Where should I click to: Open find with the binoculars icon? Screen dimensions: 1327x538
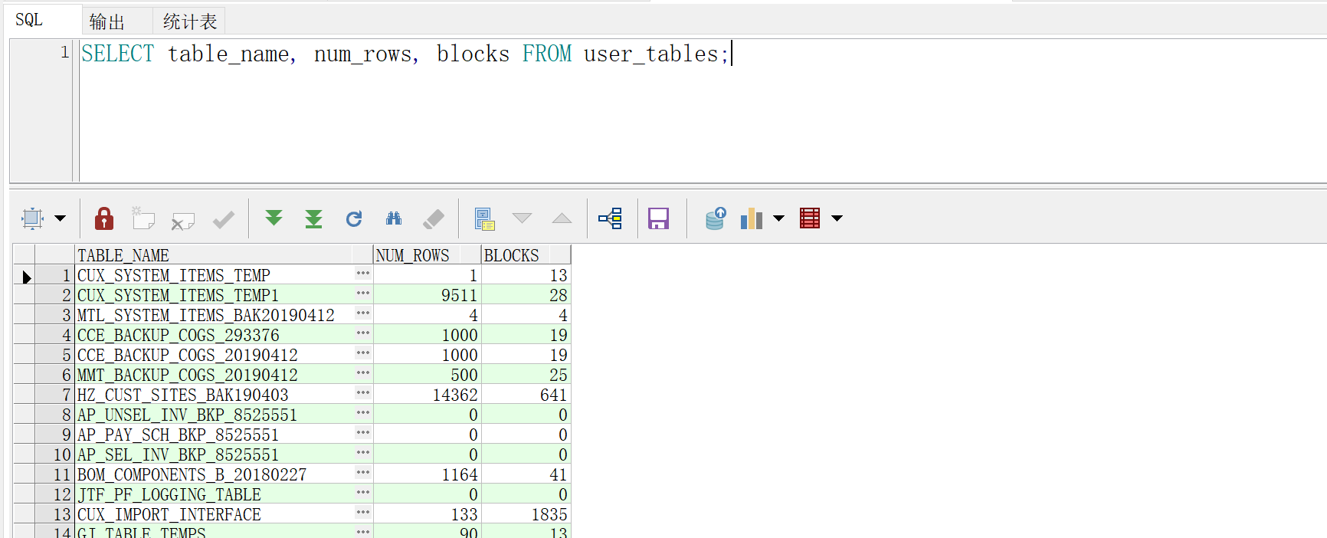pos(394,219)
